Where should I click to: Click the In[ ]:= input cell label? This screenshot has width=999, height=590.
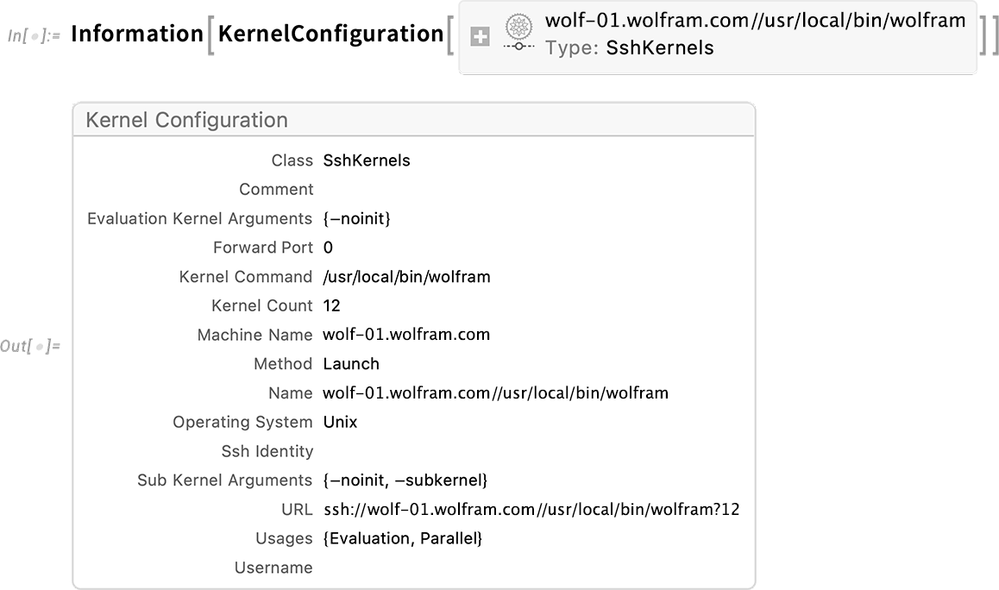34,35
